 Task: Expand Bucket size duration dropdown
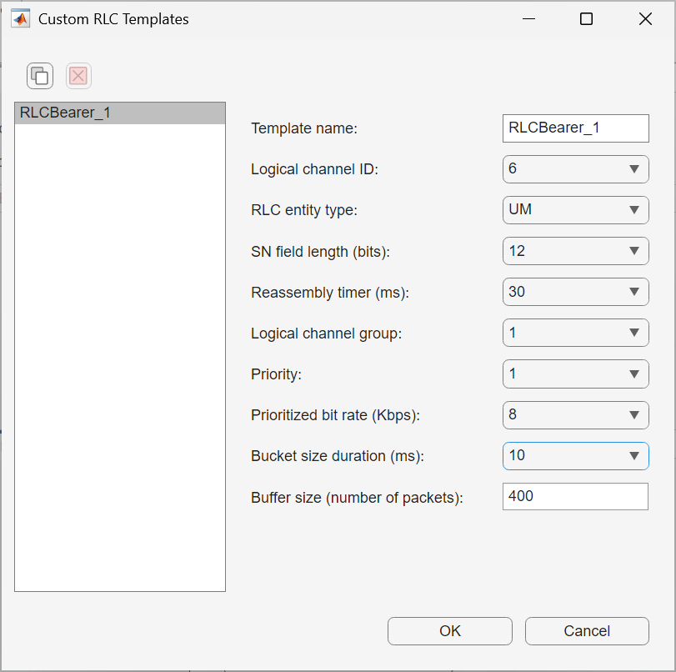coord(575,455)
